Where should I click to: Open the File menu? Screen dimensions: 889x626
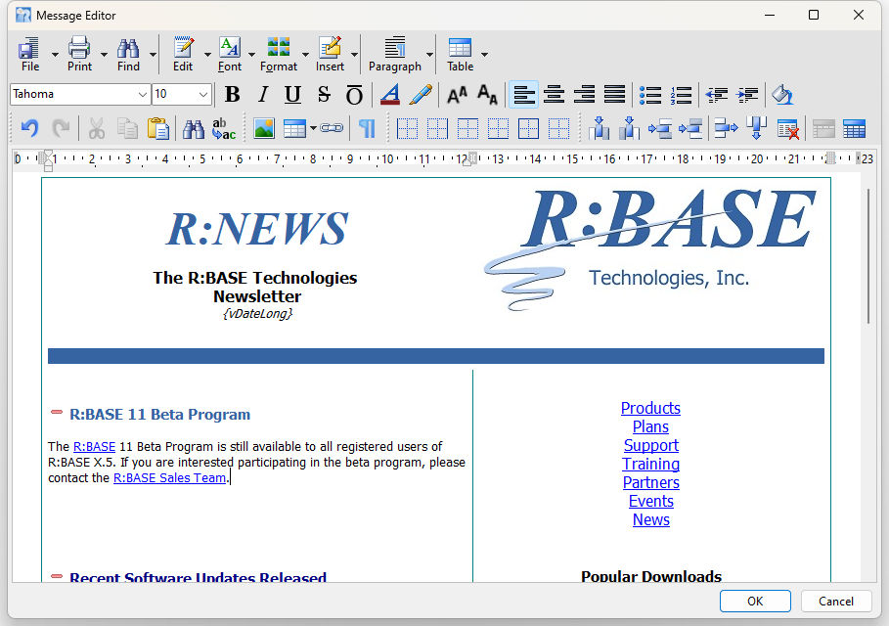pyautogui.click(x=30, y=55)
